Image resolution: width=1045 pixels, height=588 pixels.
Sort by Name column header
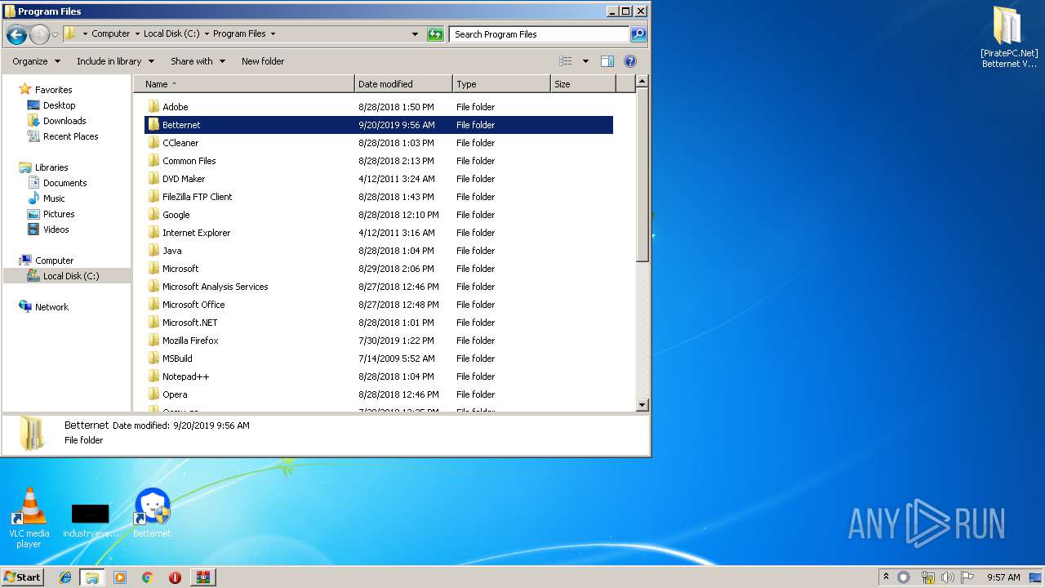point(244,84)
